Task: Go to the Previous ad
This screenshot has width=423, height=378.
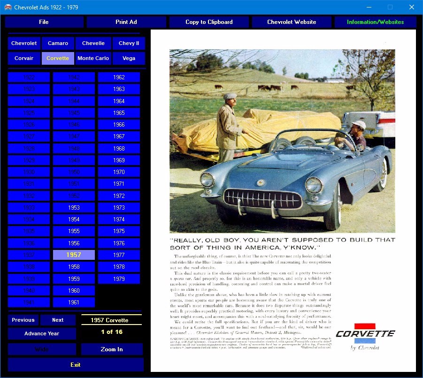Action: pos(23,320)
